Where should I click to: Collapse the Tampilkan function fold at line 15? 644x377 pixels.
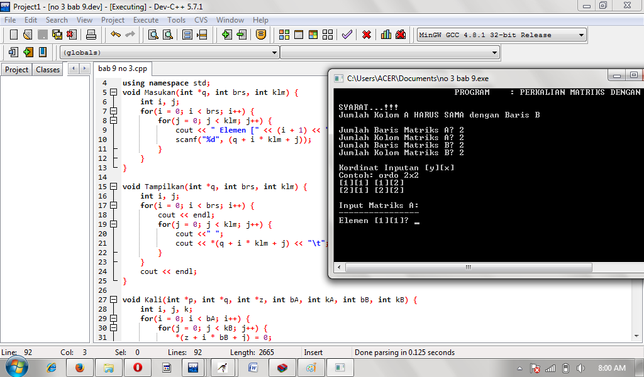pyautogui.click(x=114, y=187)
